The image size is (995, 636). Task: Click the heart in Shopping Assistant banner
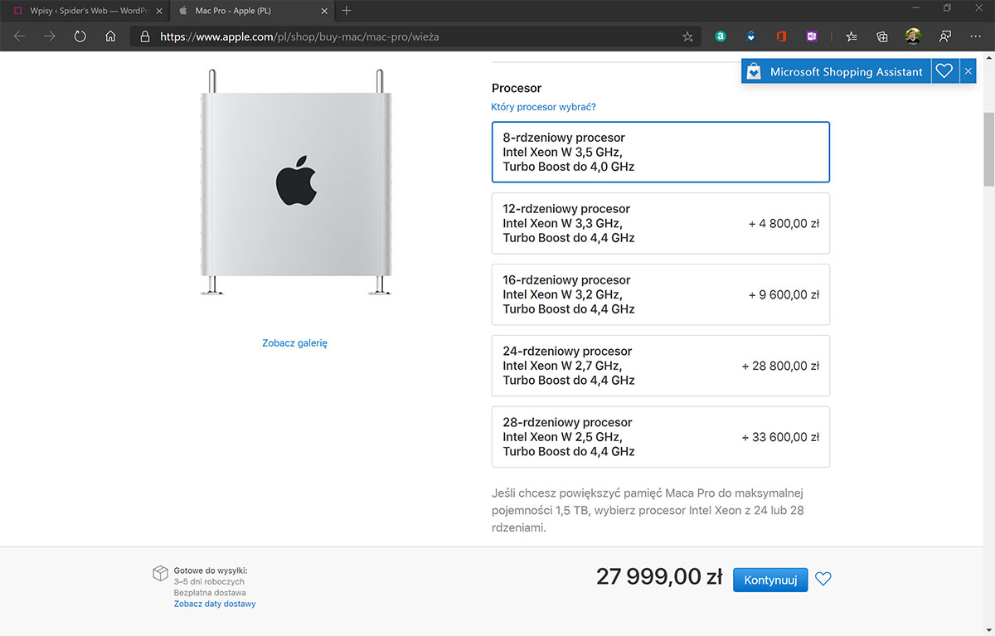944,71
